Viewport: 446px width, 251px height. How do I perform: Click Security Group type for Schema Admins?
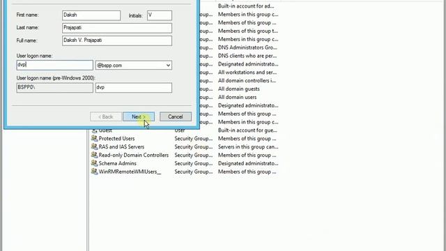pos(194,163)
